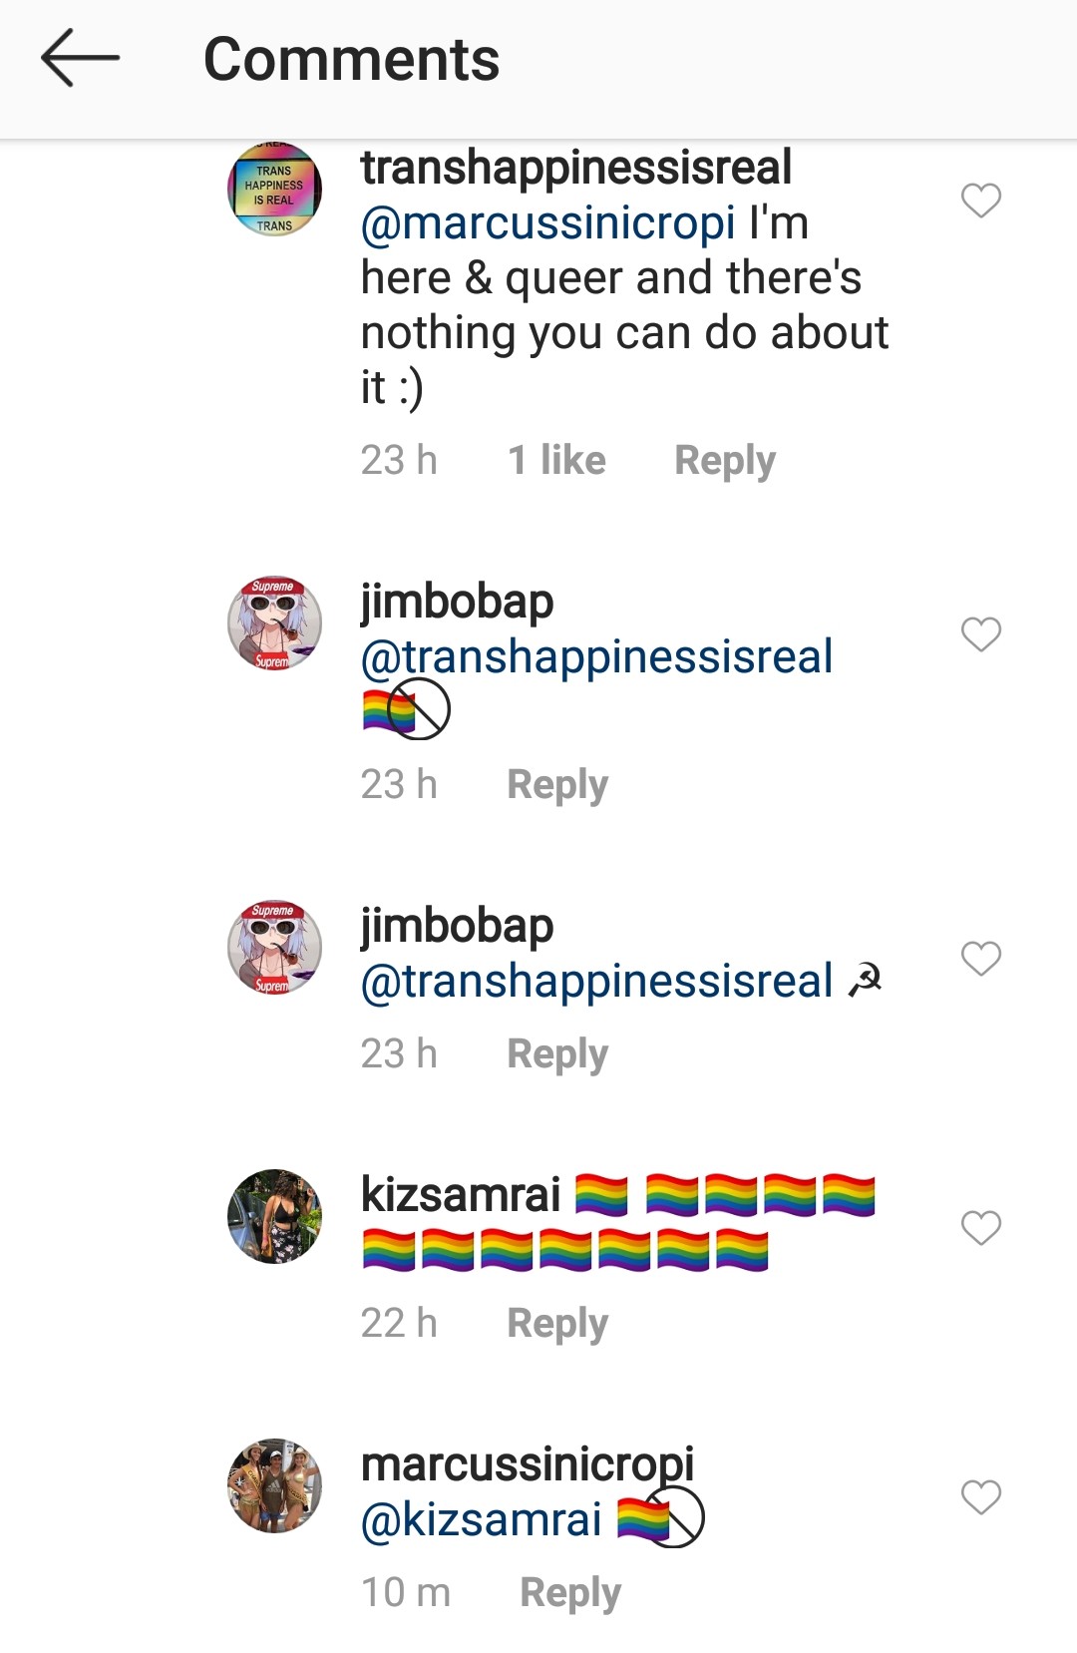Open transhappinessisreal's profile picture
This screenshot has height=1653, width=1077.
274,190
